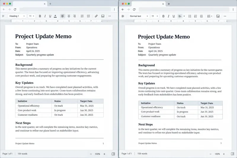Zoom out with minus in left window
This screenshot has height=158, width=237.
tap(91, 154)
